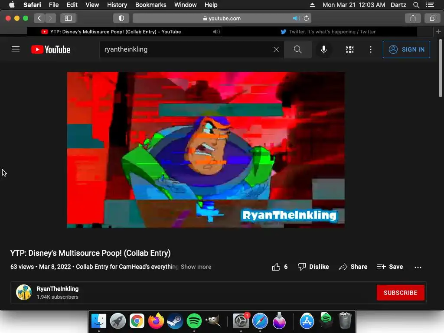Click the eject icon in menu bar
The image size is (444, 333).
[x=312, y=5]
